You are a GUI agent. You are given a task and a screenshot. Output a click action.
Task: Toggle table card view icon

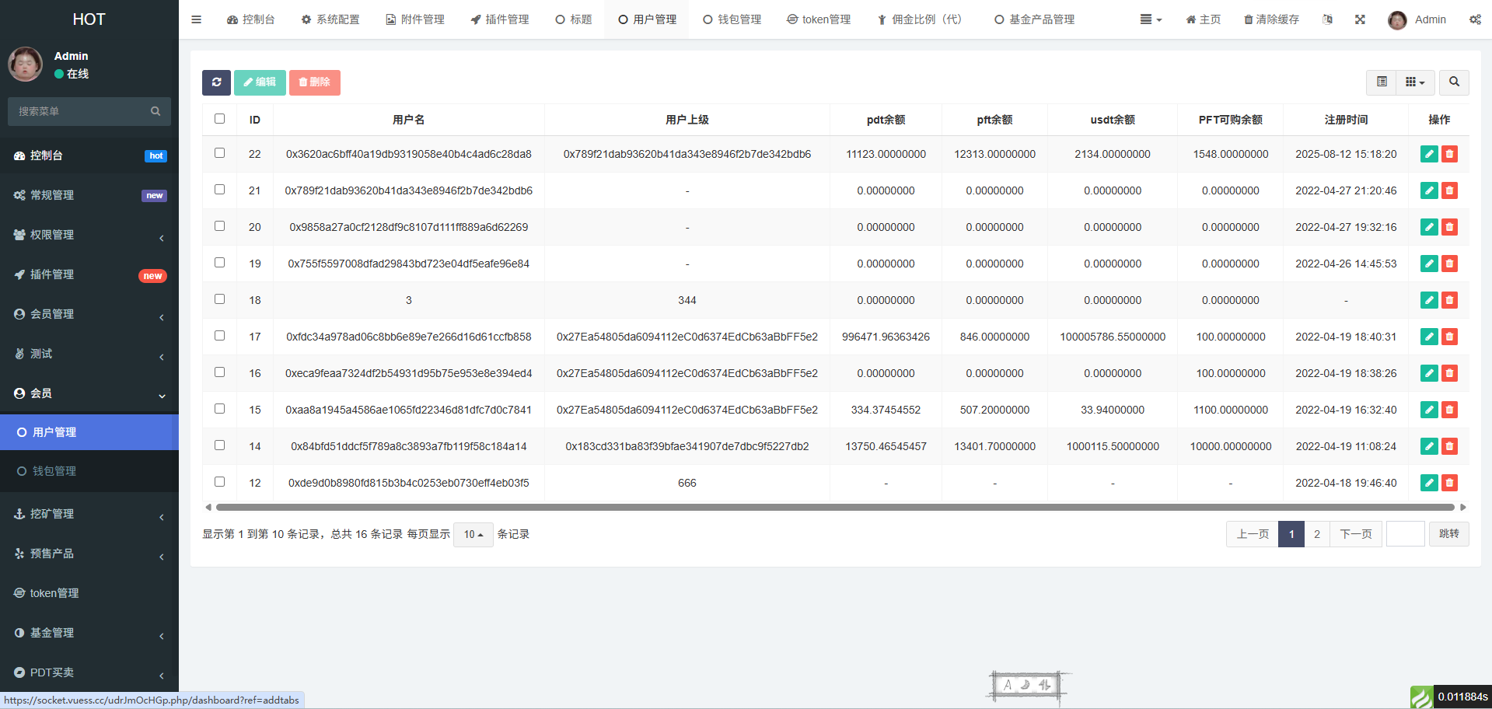[x=1382, y=82]
